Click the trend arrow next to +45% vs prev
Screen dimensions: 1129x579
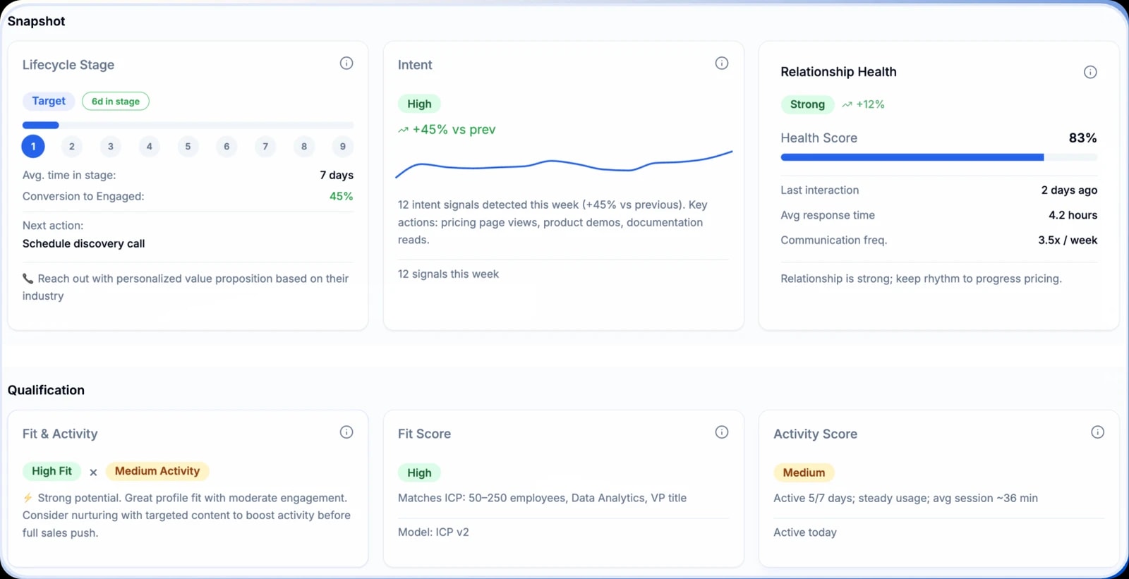tap(403, 130)
